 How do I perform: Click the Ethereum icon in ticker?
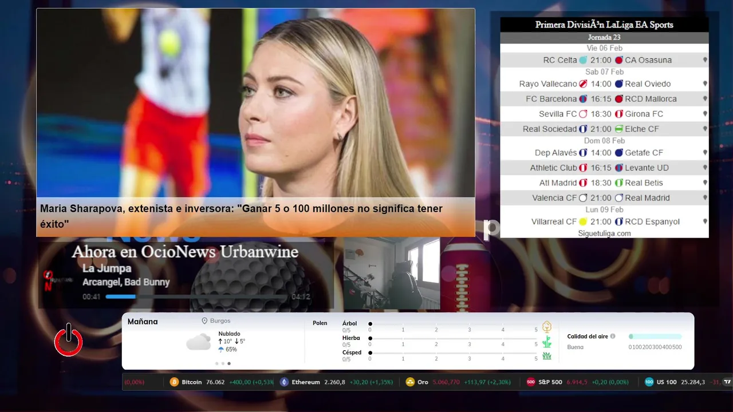(284, 382)
